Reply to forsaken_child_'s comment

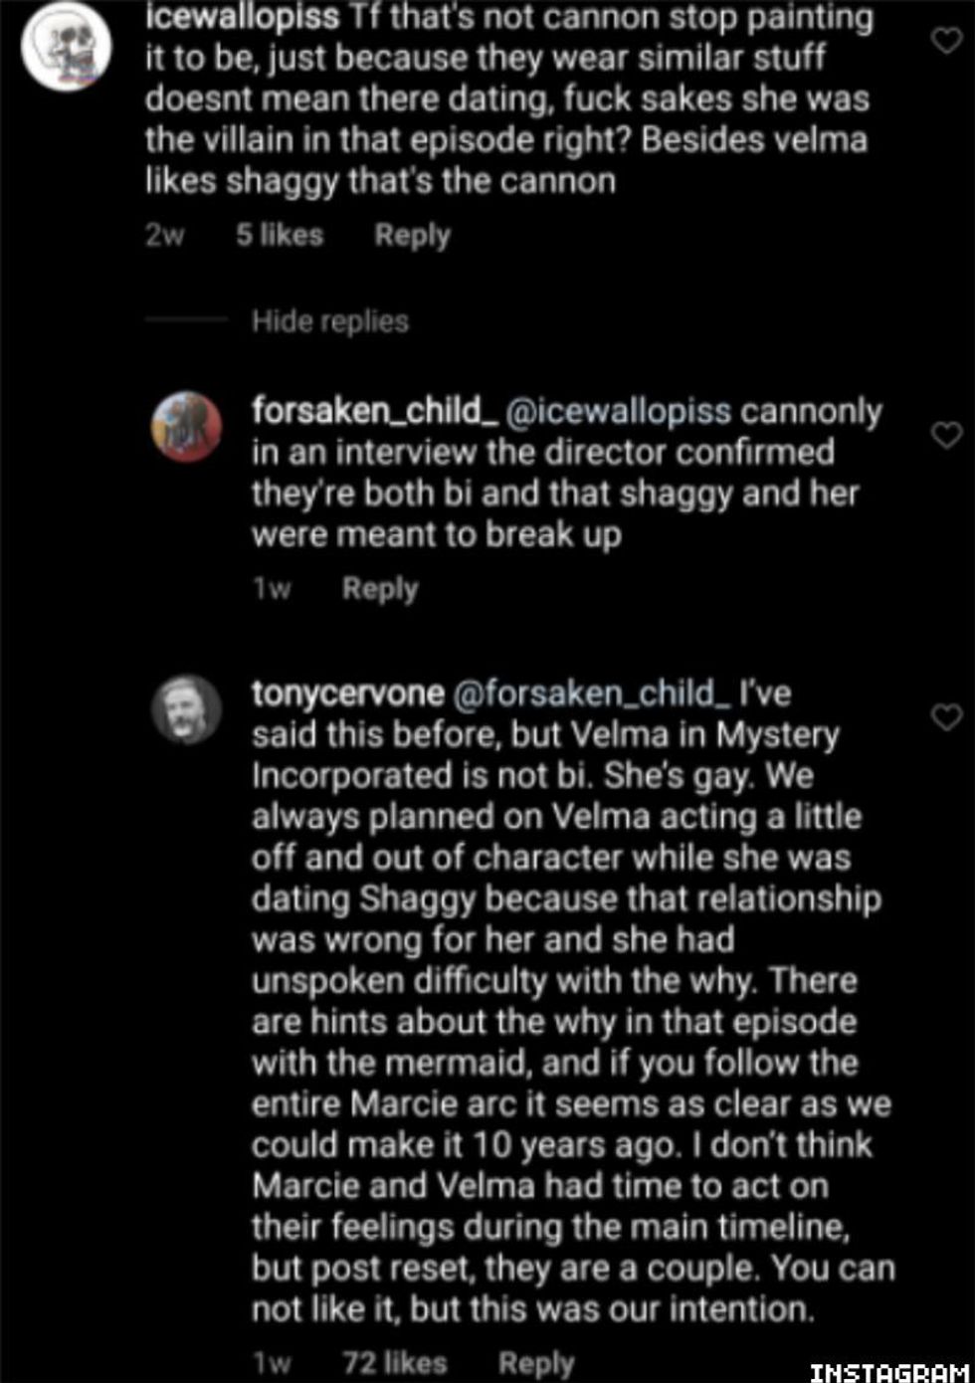[380, 589]
